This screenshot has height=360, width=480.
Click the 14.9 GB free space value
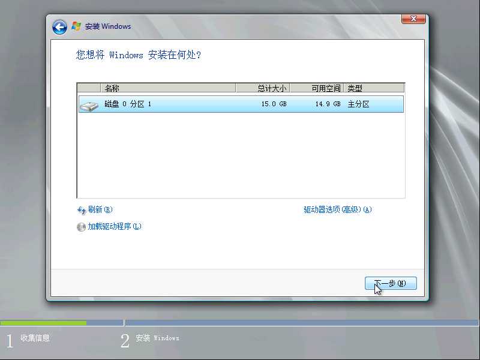point(328,104)
